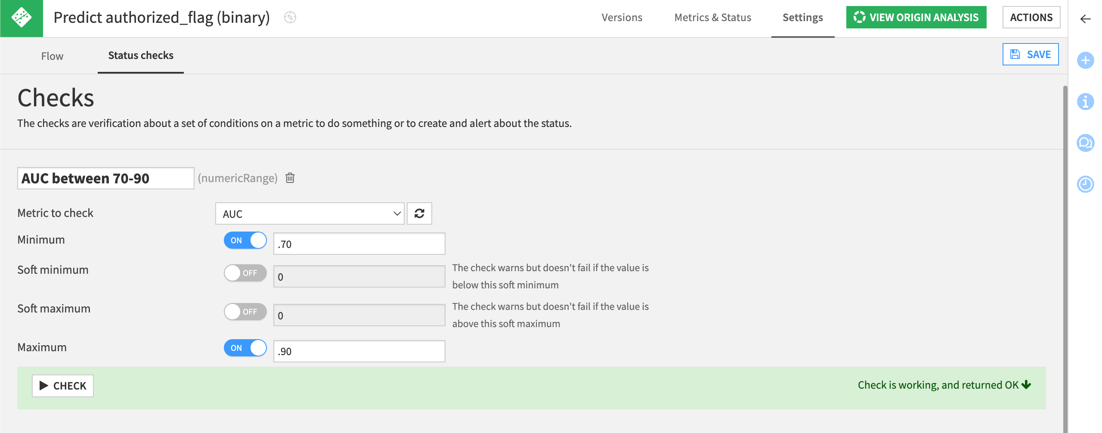Enable the Soft minimum toggle
Screen dimensions: 1102x433
(245, 273)
